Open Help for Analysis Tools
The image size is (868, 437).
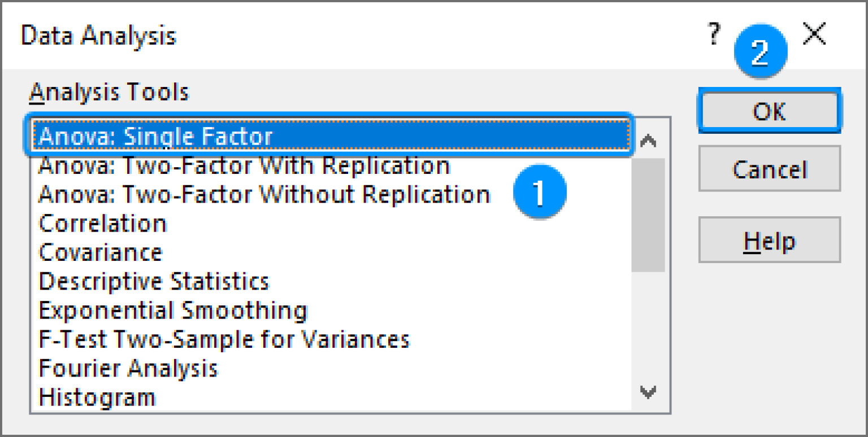coord(770,239)
